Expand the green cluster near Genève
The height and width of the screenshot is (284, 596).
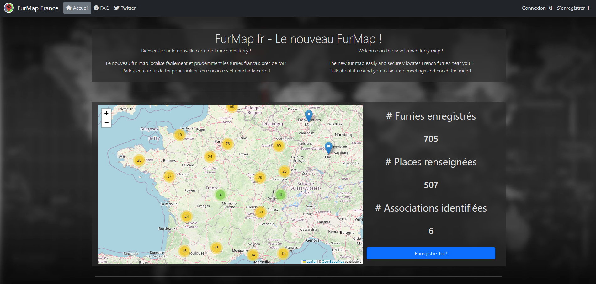281,195
